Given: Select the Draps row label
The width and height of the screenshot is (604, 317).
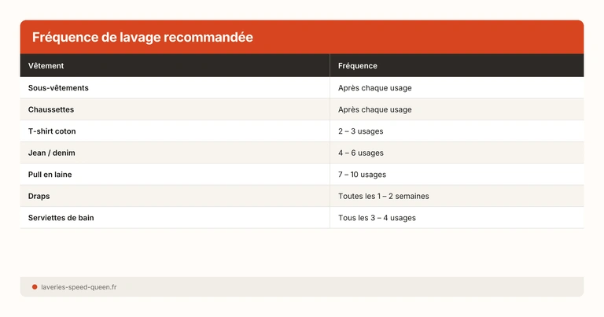Looking at the screenshot, I should (x=39, y=196).
